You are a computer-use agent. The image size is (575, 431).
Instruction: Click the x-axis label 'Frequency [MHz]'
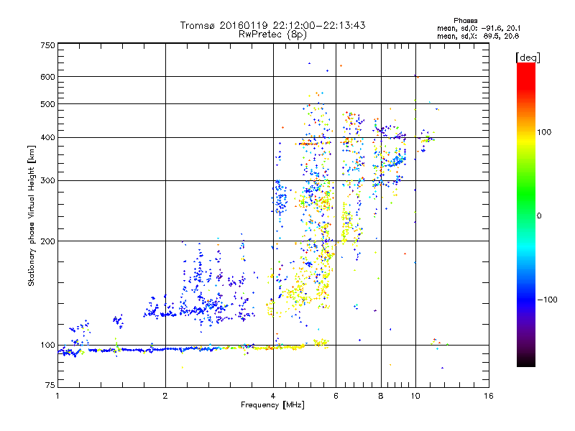click(272, 405)
